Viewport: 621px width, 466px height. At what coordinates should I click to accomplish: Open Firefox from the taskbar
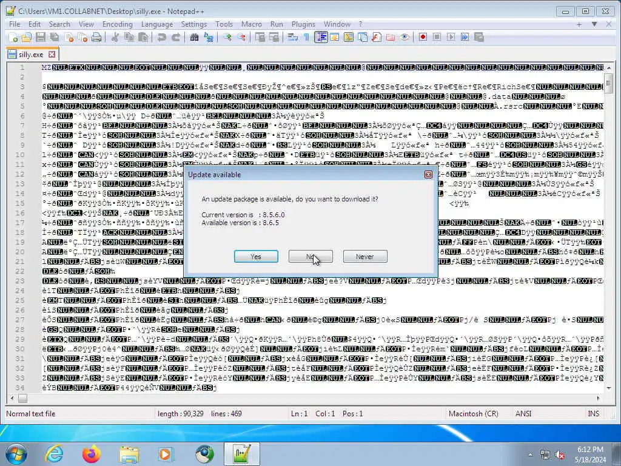(x=92, y=454)
